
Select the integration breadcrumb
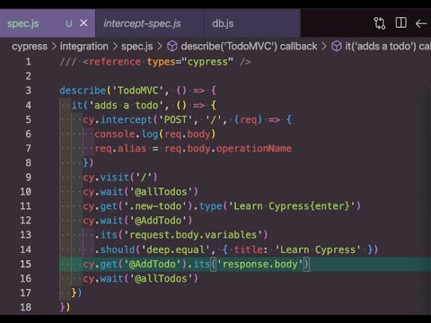(x=84, y=47)
